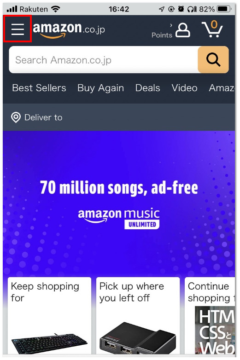Open the shopping cart
The height and width of the screenshot is (360, 240).
[x=212, y=29]
